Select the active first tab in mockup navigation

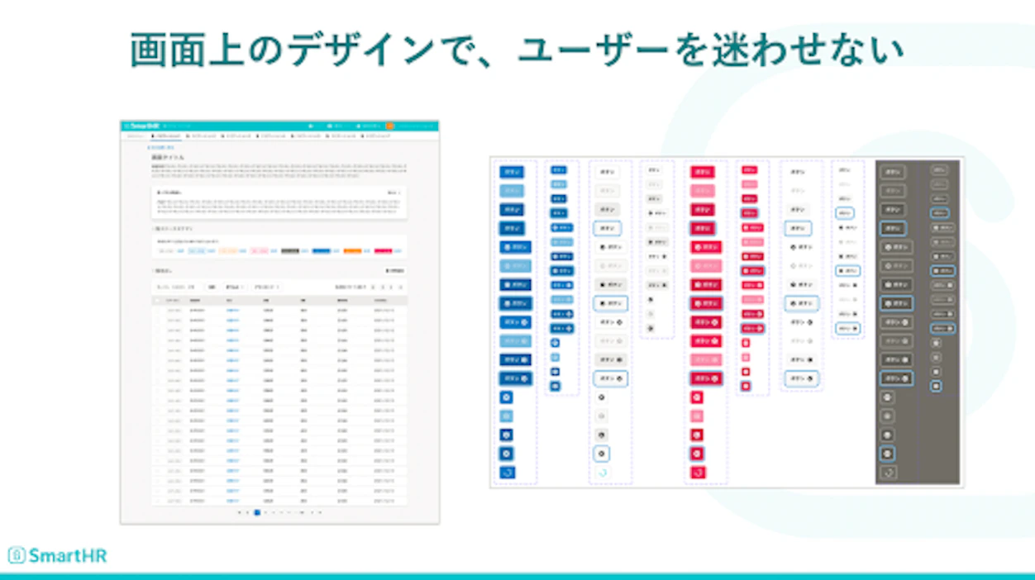[x=166, y=136]
